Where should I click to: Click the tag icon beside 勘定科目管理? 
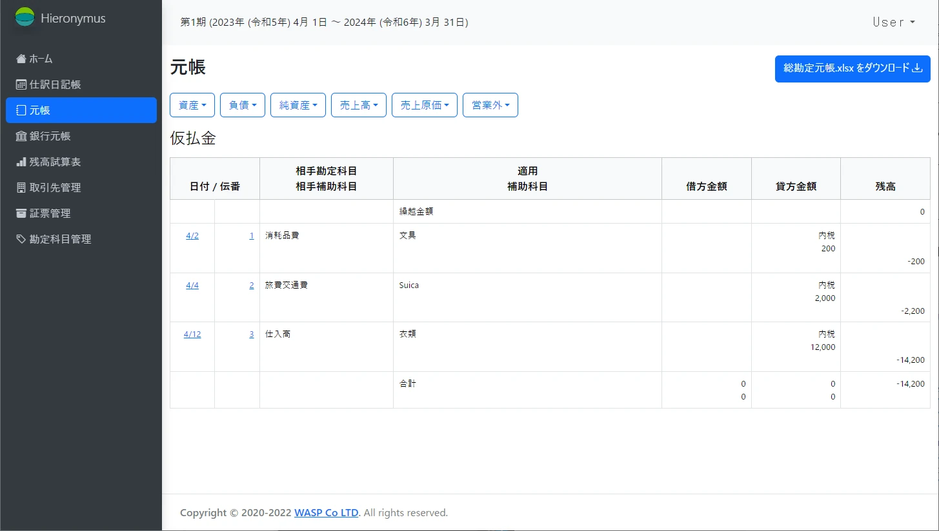coord(21,239)
